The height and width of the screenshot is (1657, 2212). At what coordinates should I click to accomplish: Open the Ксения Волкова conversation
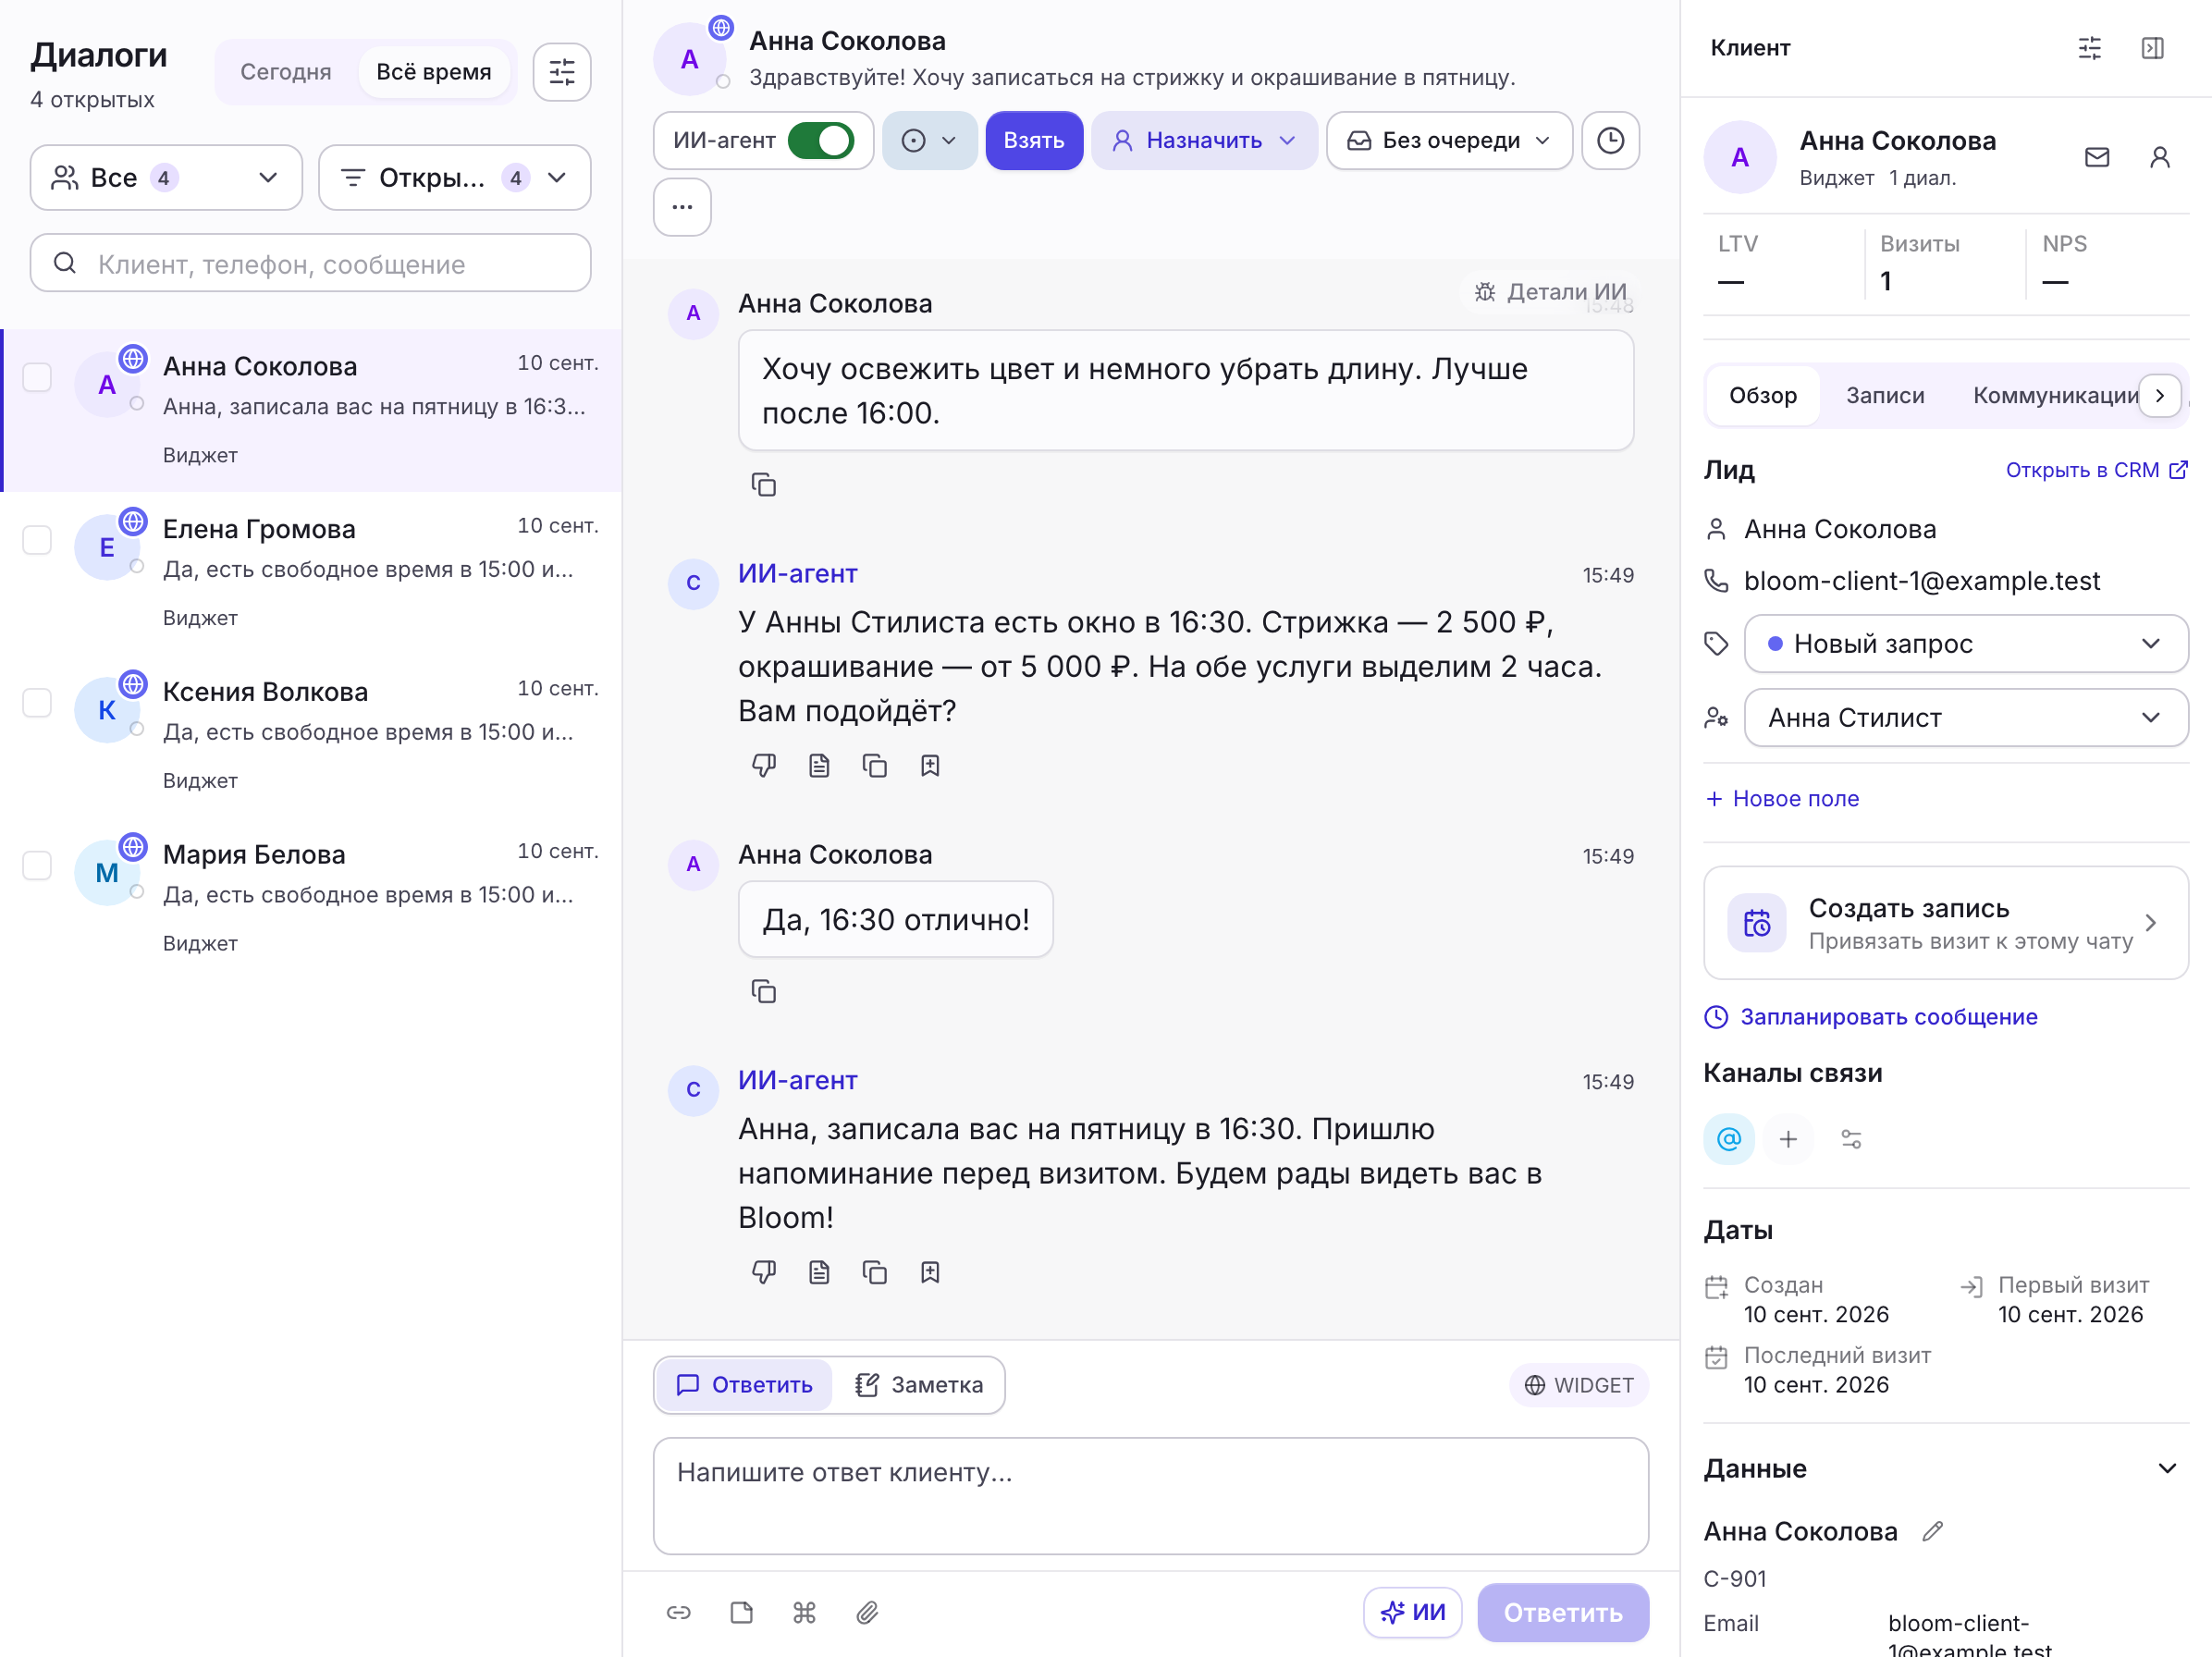coord(312,736)
